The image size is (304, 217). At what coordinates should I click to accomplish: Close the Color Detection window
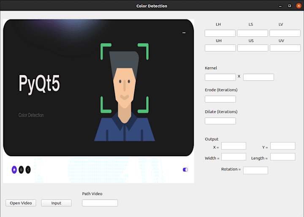coord(299,6)
